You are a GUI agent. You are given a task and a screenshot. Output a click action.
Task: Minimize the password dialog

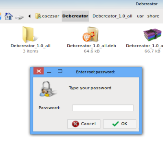tap(49, 72)
